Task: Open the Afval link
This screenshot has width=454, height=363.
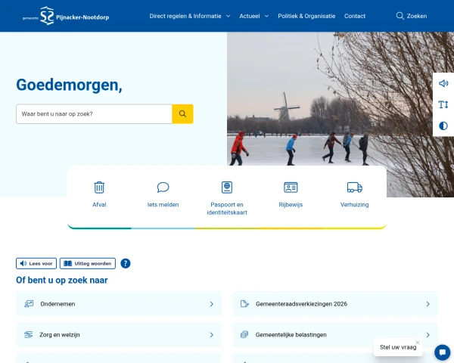Action: [x=99, y=205]
